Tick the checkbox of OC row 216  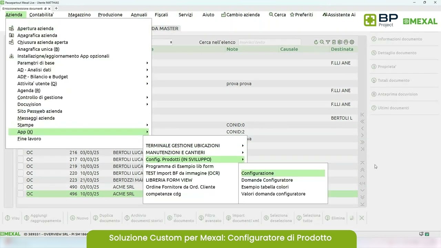(21, 152)
